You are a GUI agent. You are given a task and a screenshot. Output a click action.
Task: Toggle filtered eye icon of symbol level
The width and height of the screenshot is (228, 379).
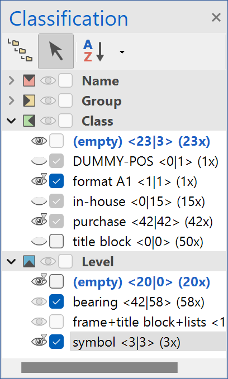[39, 341]
